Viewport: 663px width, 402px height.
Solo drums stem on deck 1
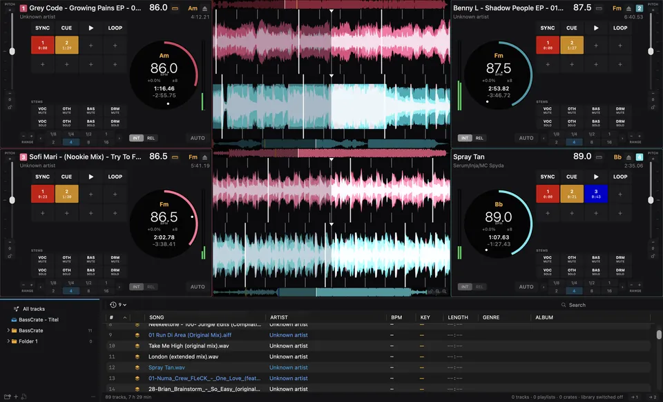click(x=115, y=123)
